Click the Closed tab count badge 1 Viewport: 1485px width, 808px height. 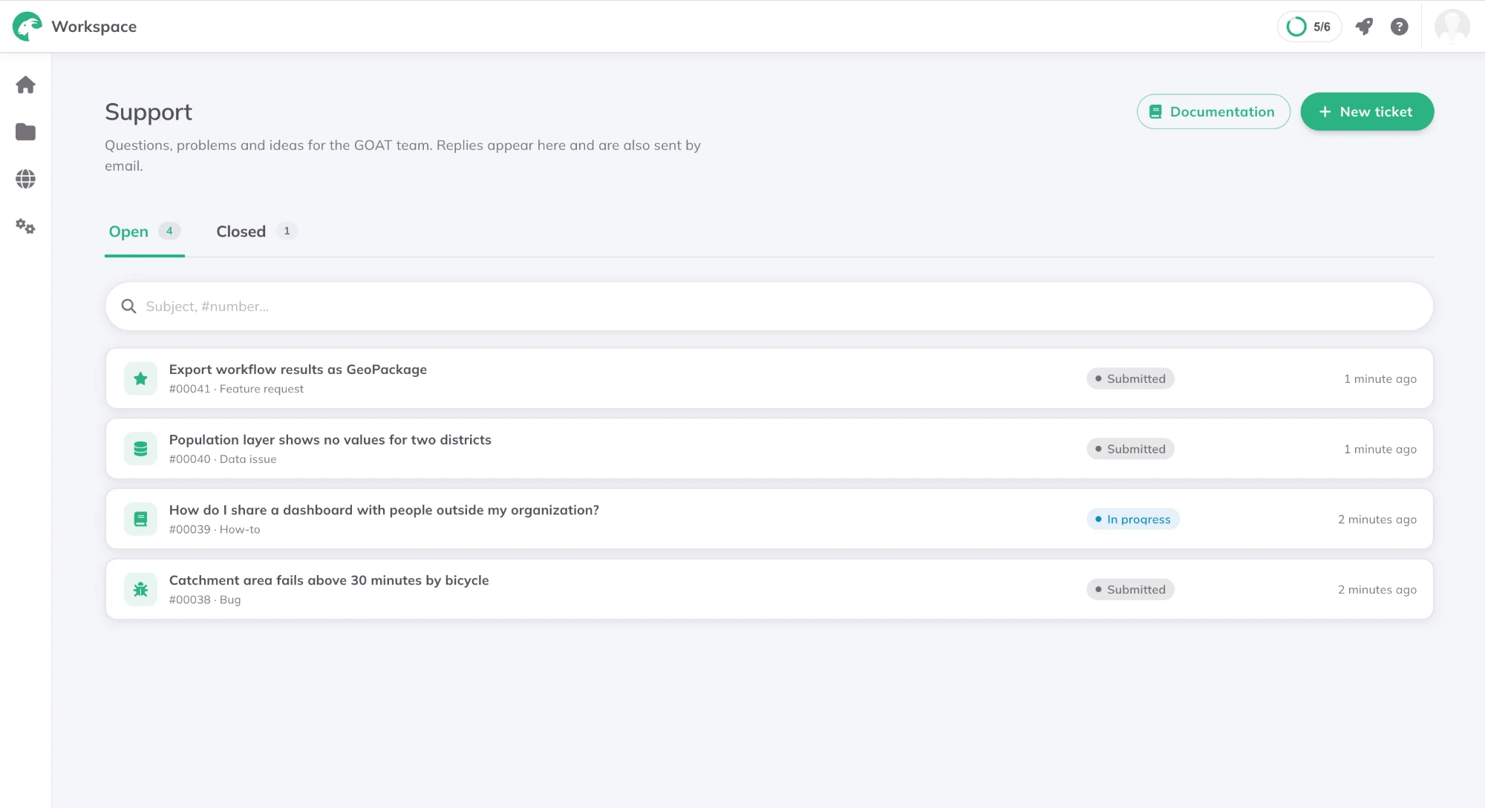(x=287, y=231)
